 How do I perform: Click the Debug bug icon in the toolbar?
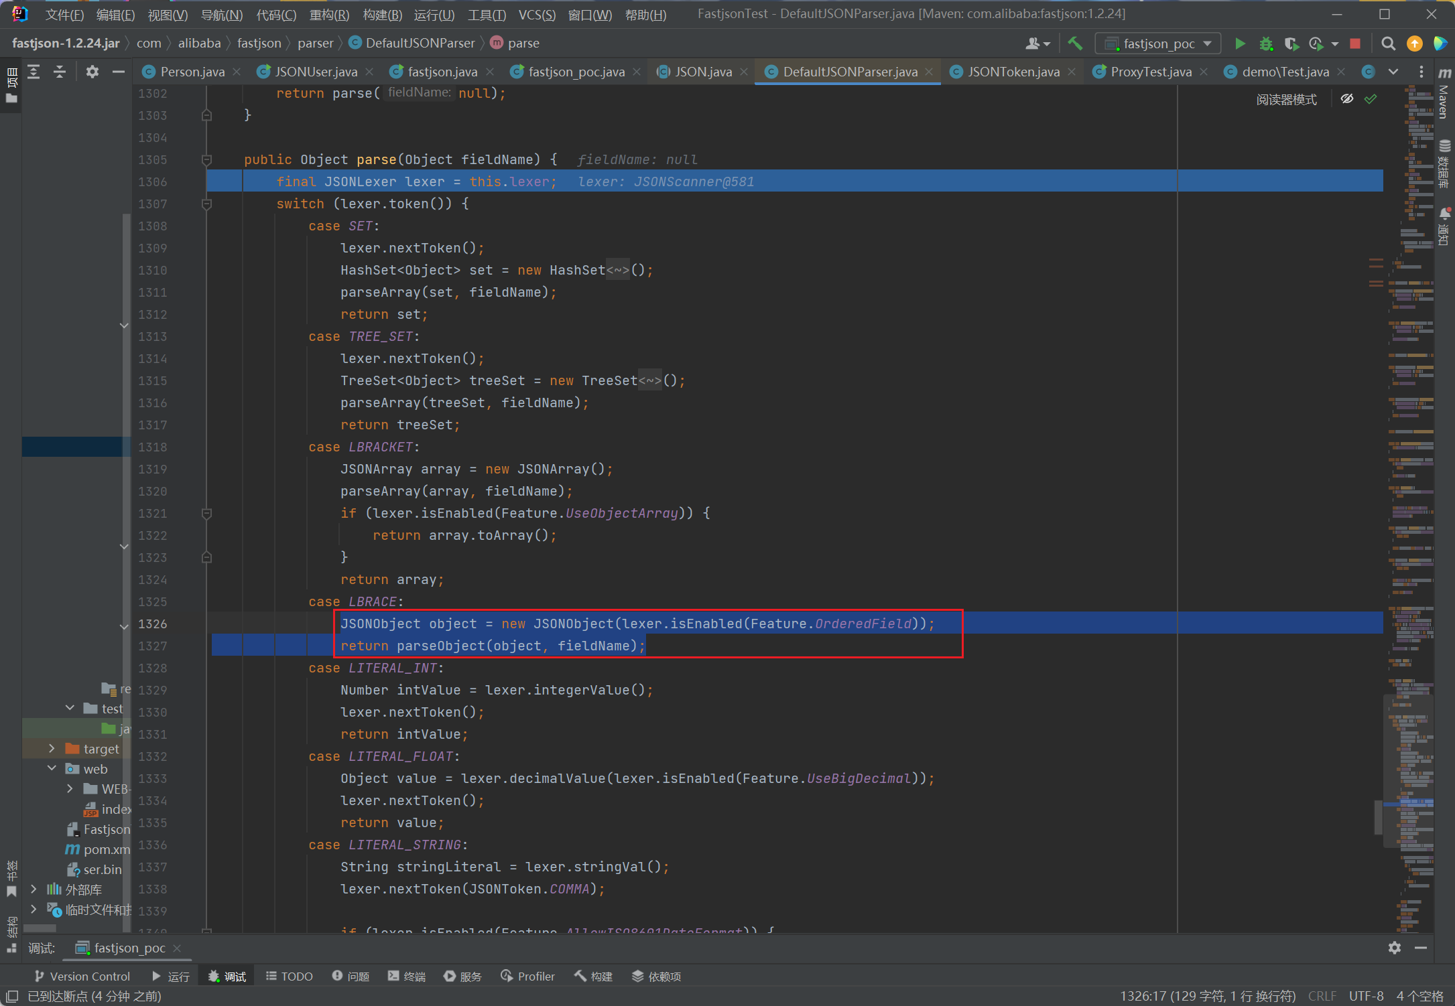coord(1265,44)
